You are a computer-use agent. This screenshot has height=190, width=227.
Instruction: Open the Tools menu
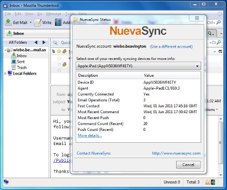point(70,14)
